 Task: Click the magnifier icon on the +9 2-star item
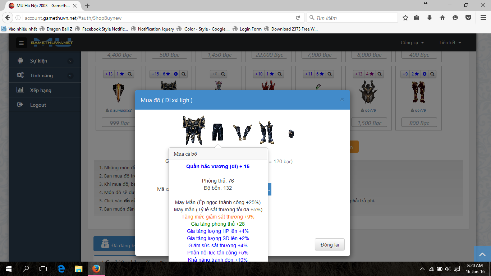coord(432,74)
